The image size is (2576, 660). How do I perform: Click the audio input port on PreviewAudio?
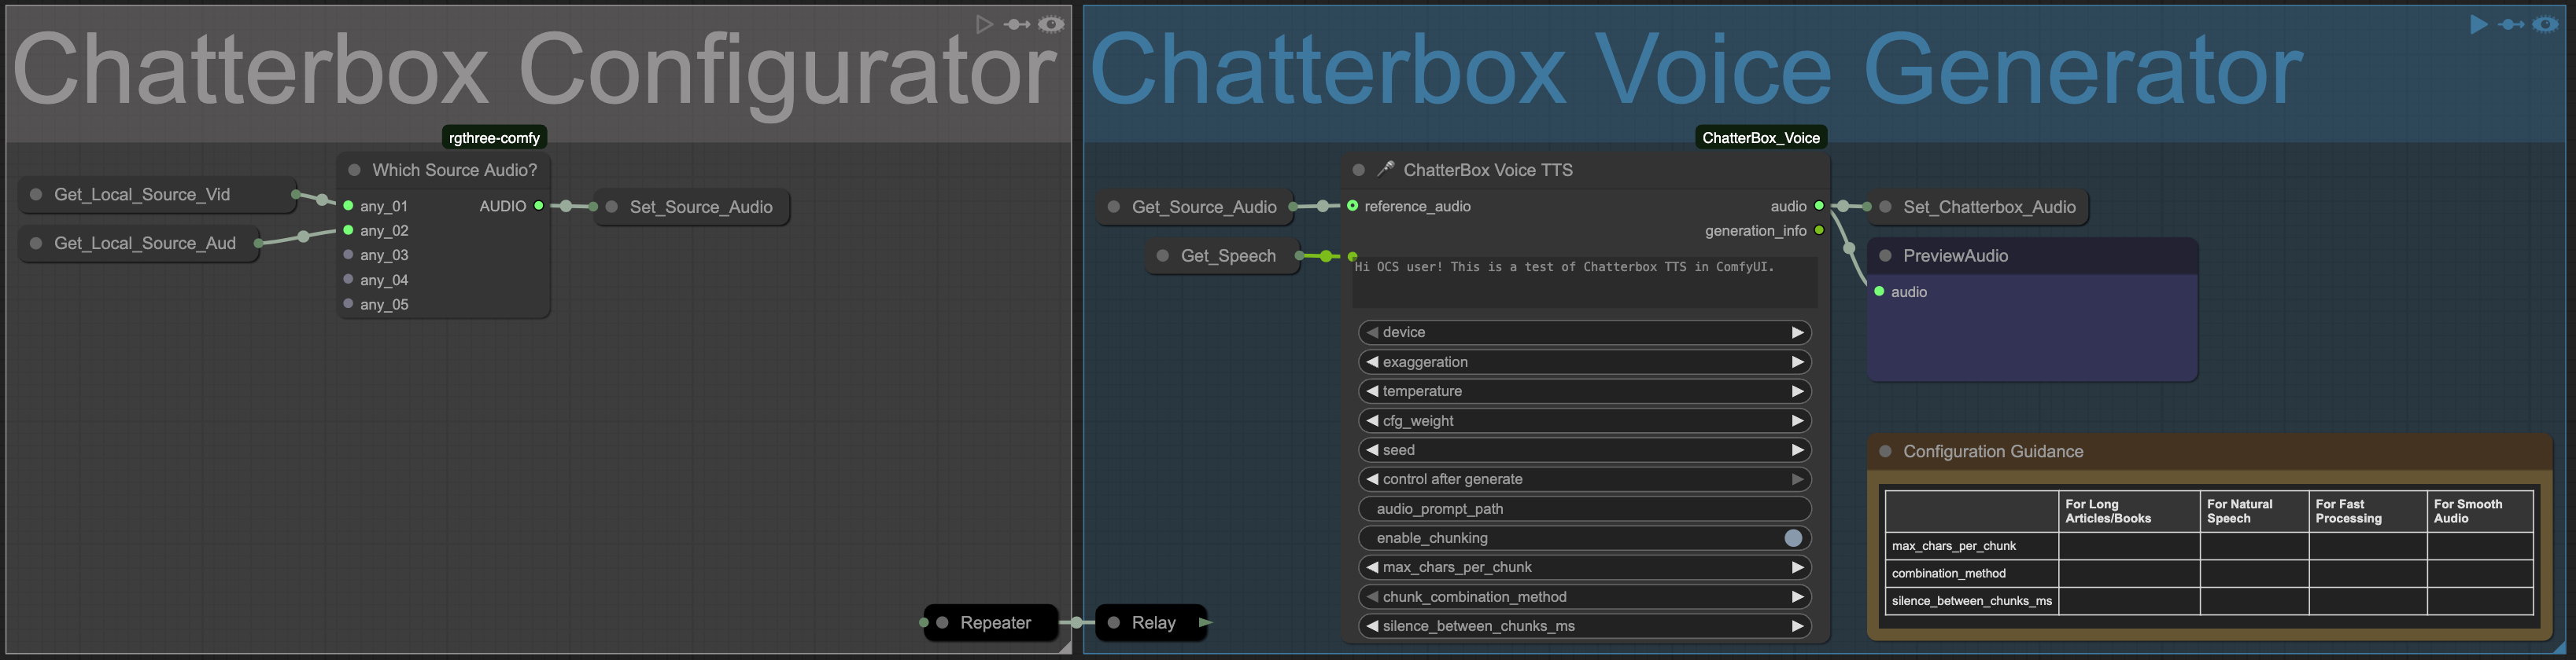coord(1880,291)
